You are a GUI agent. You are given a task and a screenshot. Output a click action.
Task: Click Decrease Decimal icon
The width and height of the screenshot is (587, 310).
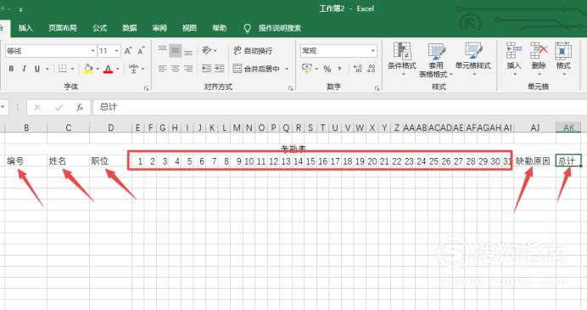point(371,69)
